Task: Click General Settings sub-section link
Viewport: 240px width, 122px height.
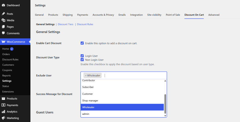Action: (x=45, y=24)
